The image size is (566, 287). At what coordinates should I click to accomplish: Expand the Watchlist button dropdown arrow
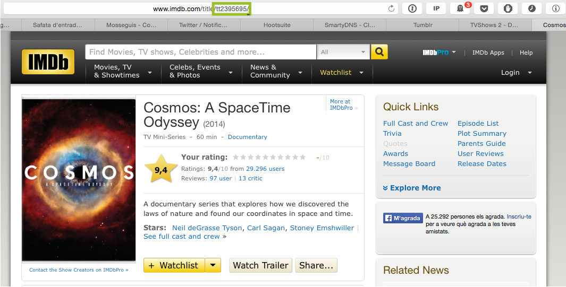tap(213, 265)
